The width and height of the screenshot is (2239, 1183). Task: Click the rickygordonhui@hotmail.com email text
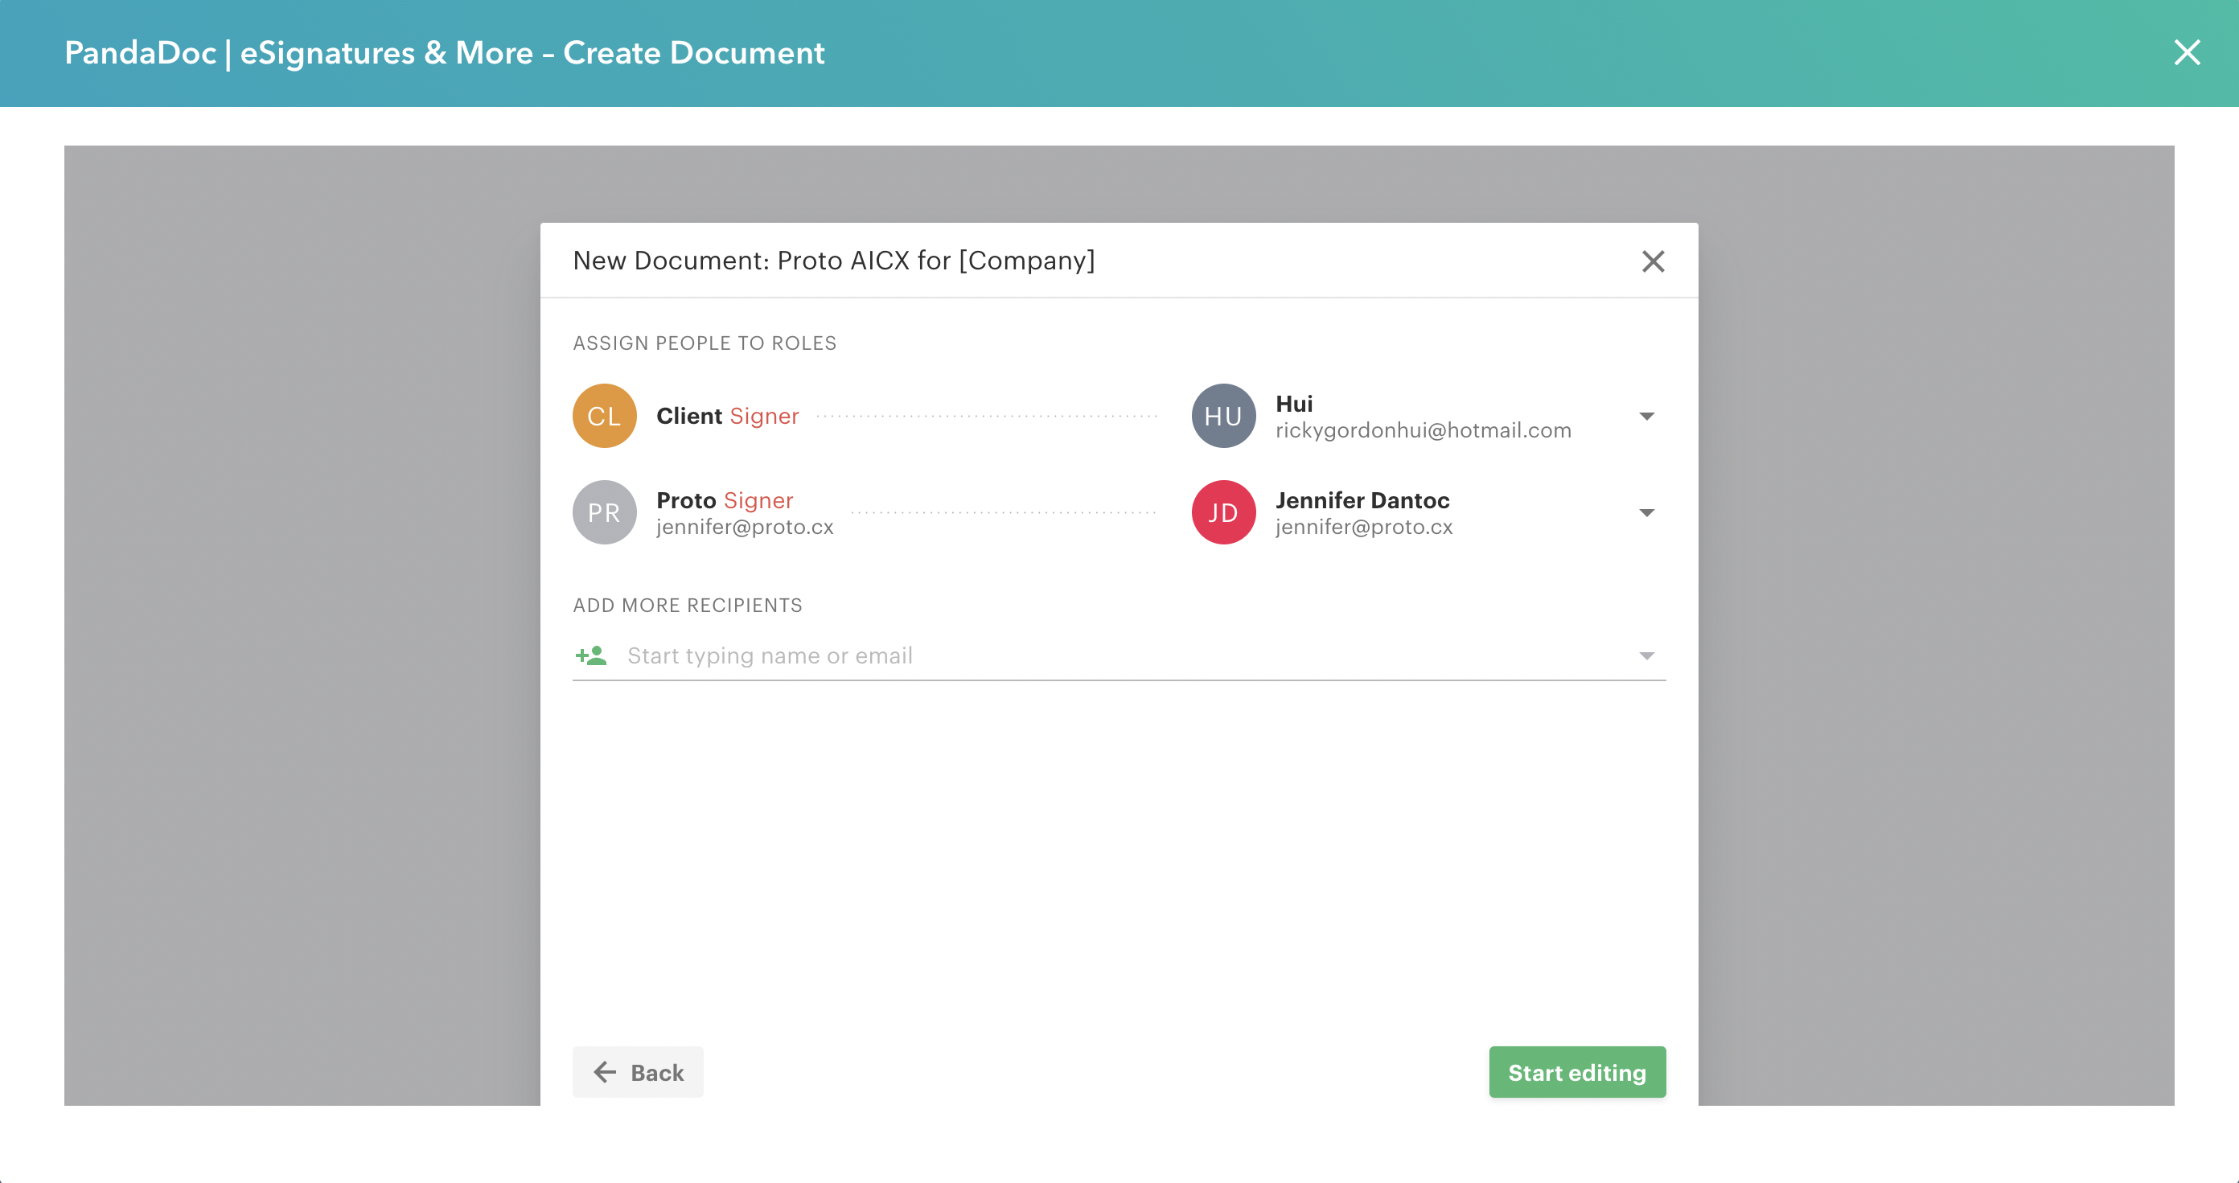point(1423,430)
